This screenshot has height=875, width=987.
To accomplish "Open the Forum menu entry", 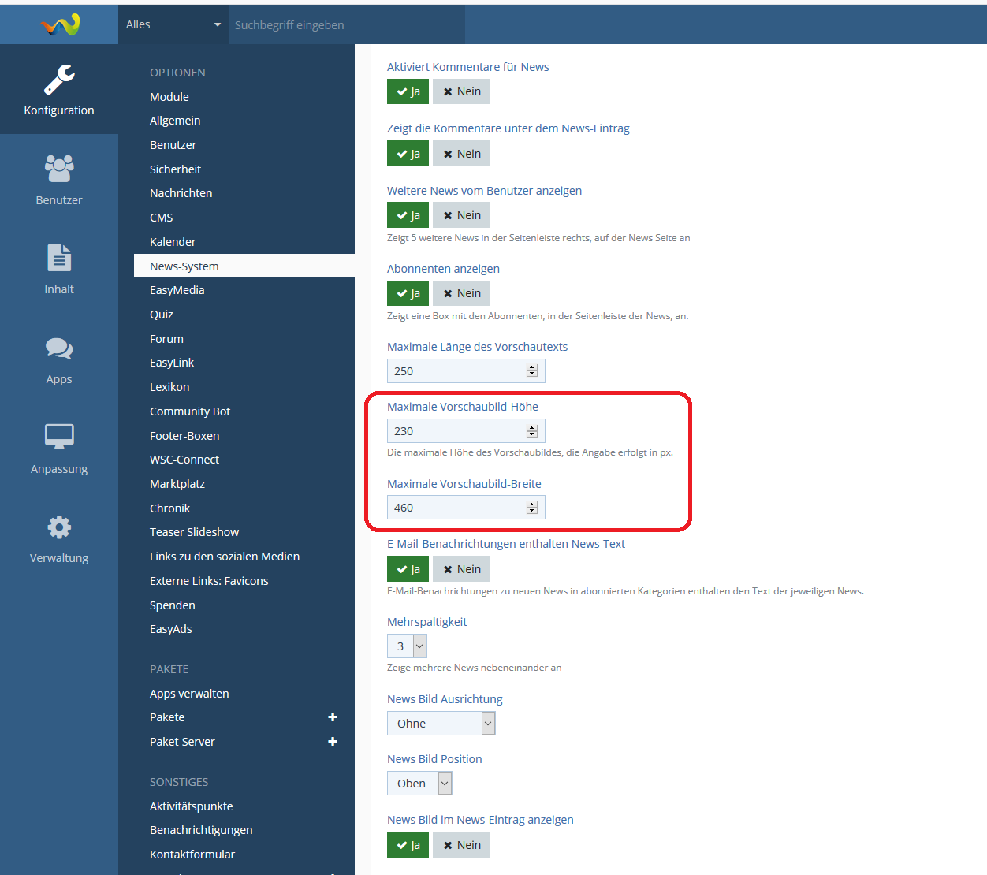I will coord(166,339).
